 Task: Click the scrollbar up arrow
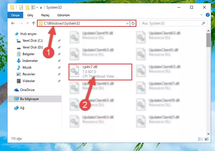click(x=208, y=31)
